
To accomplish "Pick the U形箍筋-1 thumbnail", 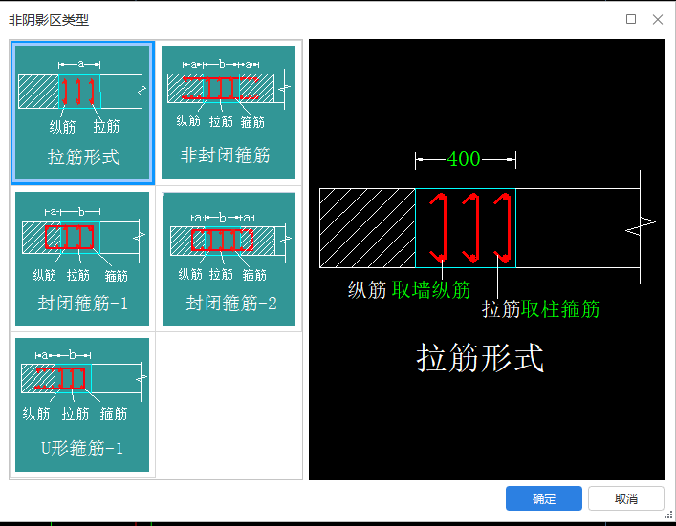I will tap(82, 405).
